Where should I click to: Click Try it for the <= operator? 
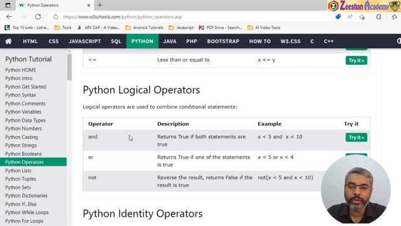[x=357, y=60]
